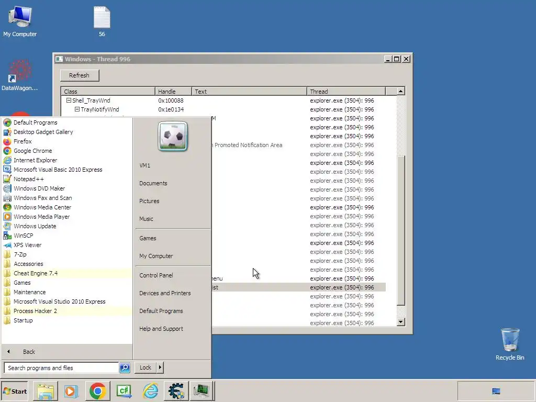This screenshot has height=402, width=536.
Task: Click the system tray display icon
Action: point(496,392)
